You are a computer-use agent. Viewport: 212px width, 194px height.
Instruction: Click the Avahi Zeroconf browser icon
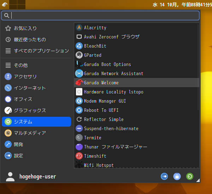pyautogui.click(x=79, y=37)
